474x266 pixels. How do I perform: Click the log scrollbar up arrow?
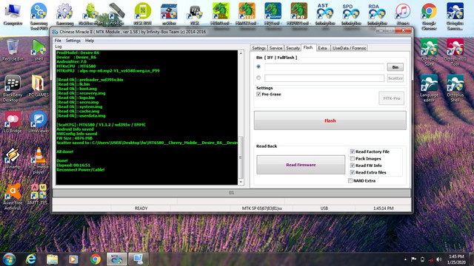(241, 53)
